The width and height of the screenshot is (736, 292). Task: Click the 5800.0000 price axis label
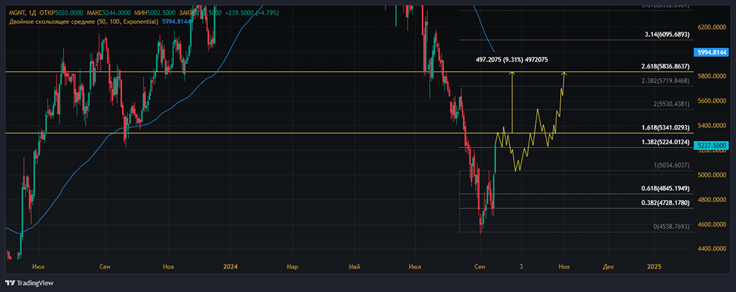point(712,76)
